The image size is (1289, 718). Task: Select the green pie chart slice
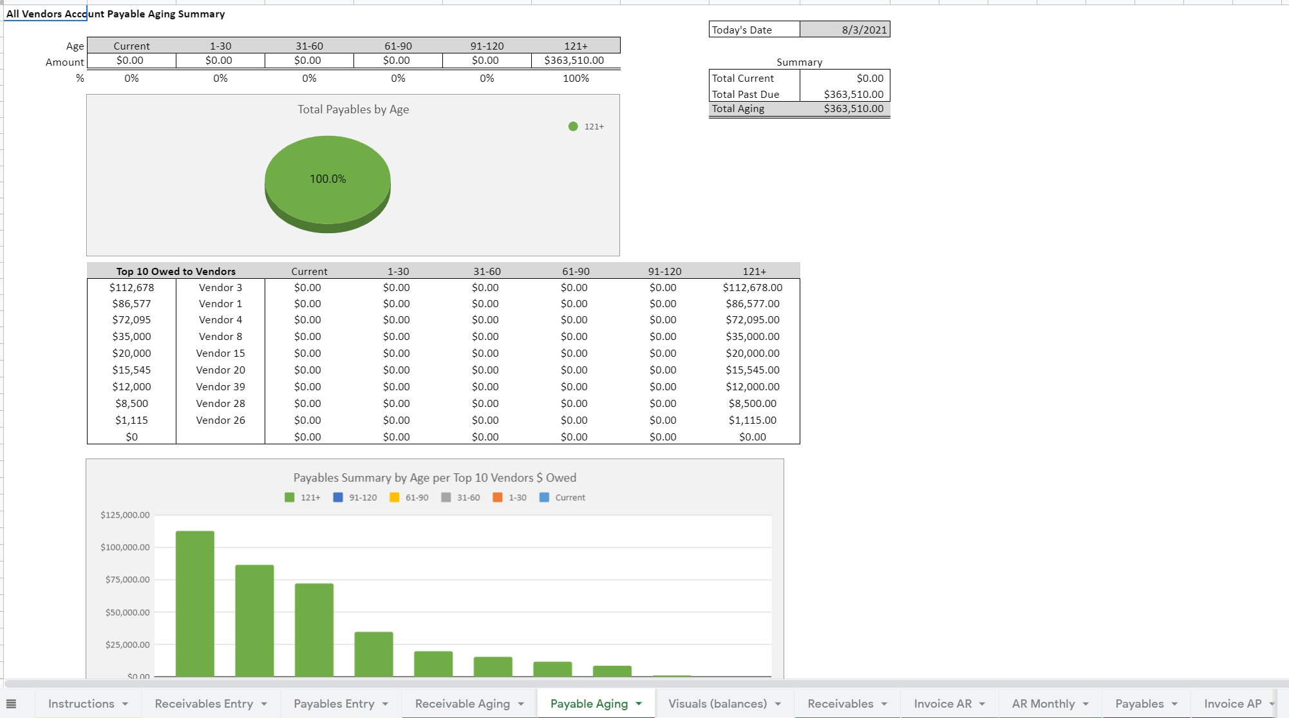coord(327,180)
